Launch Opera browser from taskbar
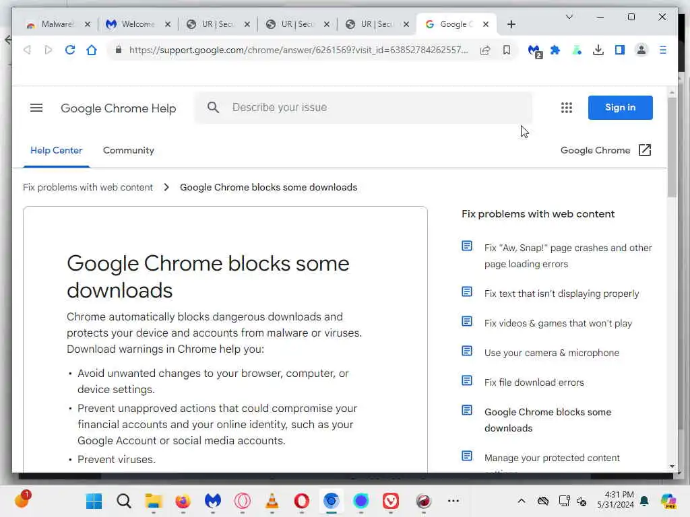The width and height of the screenshot is (690, 517). click(x=301, y=501)
